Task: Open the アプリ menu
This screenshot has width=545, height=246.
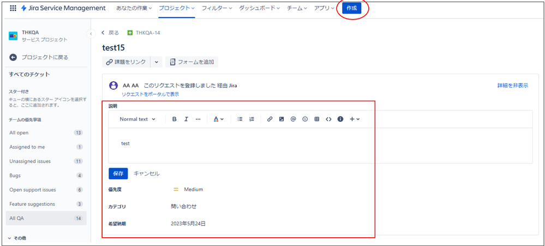Action: 324,8
